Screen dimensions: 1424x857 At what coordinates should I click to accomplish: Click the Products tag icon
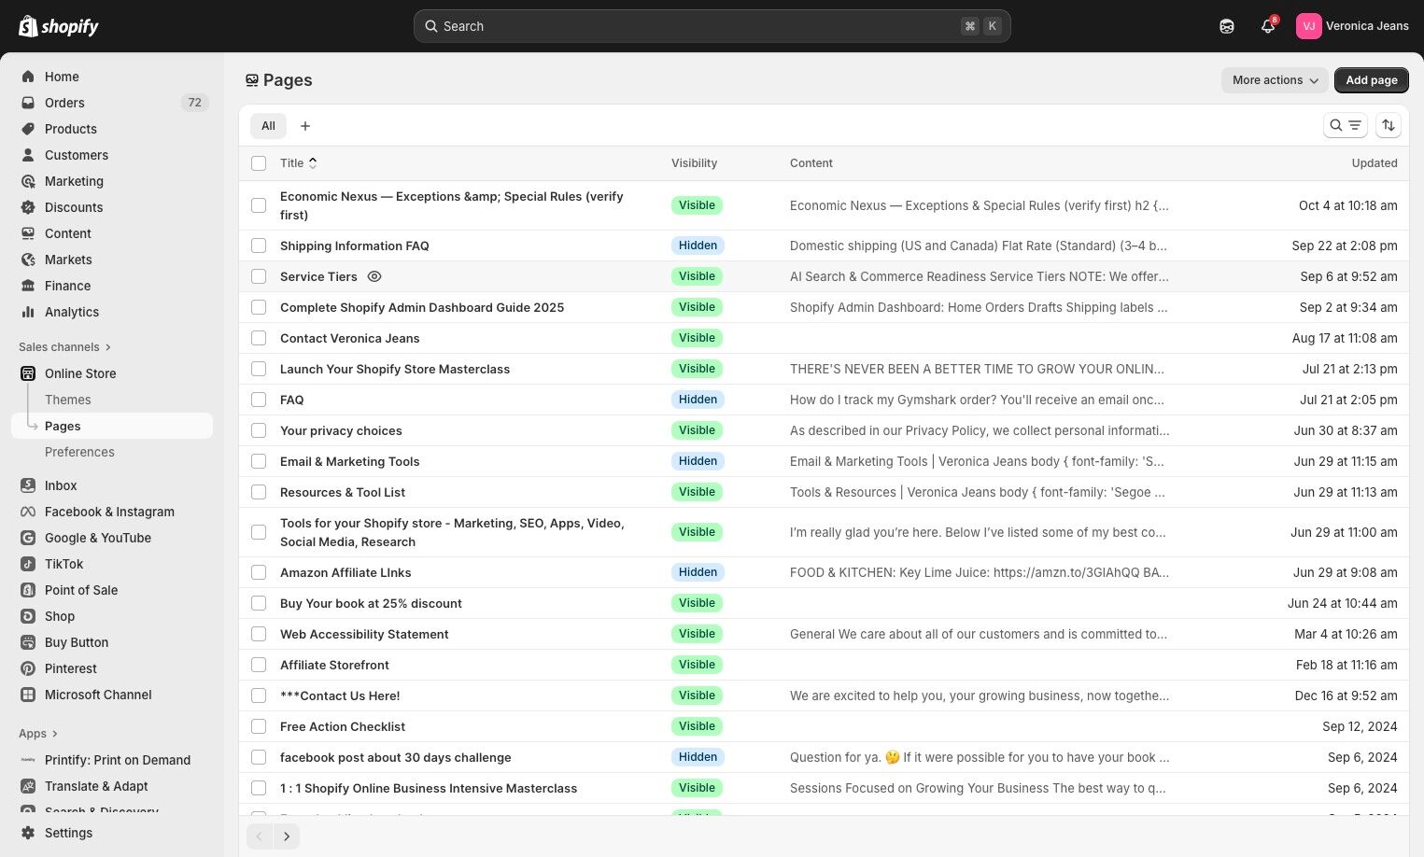28,129
